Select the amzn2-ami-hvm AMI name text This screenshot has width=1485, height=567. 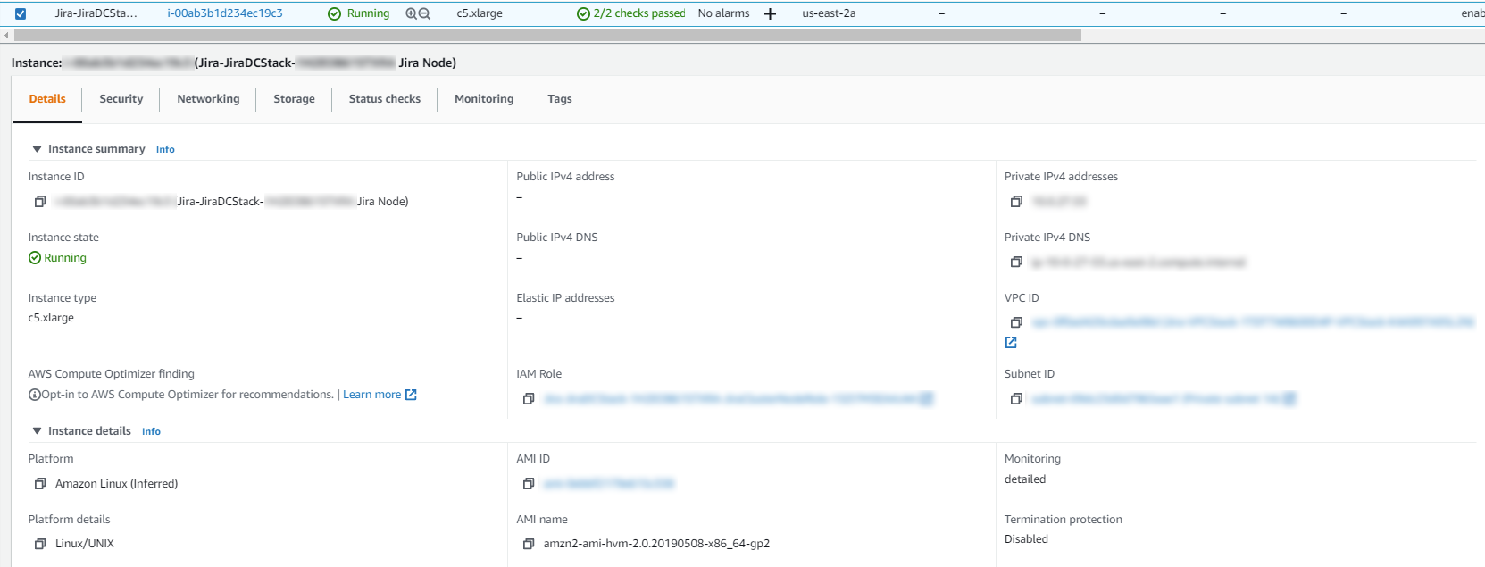pos(656,544)
